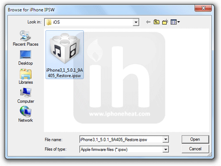Image resolution: width=221 pixels, height=166 pixels.
Task: Create a new folder
Action: (x=165, y=22)
